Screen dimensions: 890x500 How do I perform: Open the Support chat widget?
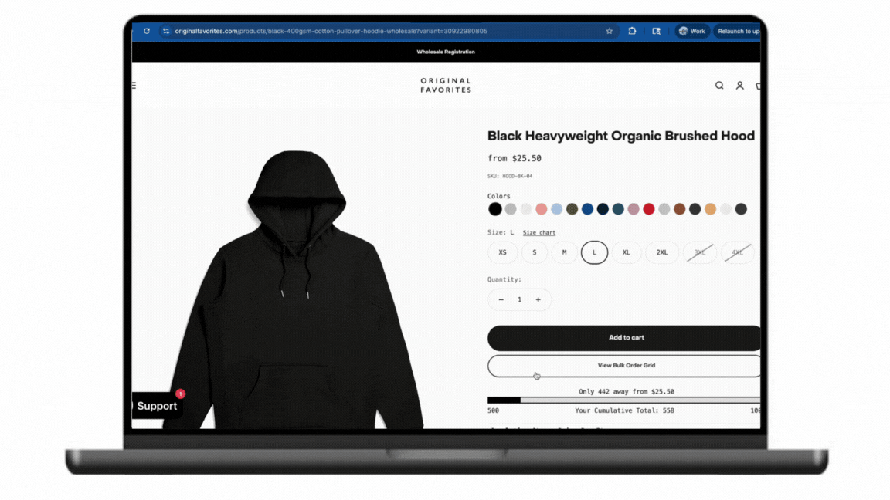(x=157, y=406)
